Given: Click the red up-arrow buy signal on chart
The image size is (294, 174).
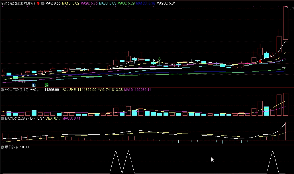Looking at the screenshot, I should [260, 61].
